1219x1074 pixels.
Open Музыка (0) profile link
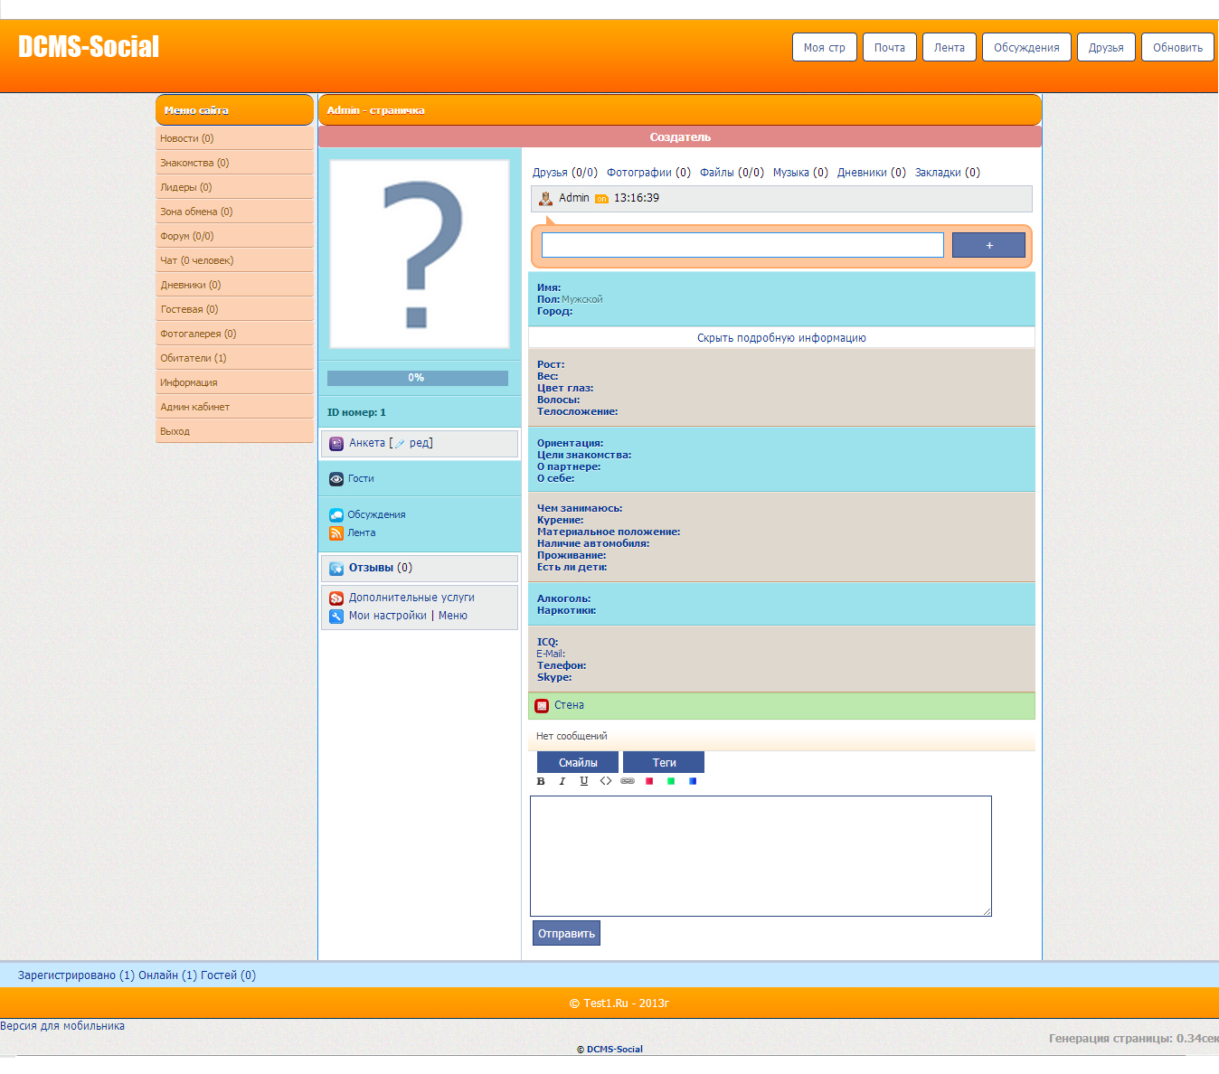[x=800, y=173]
